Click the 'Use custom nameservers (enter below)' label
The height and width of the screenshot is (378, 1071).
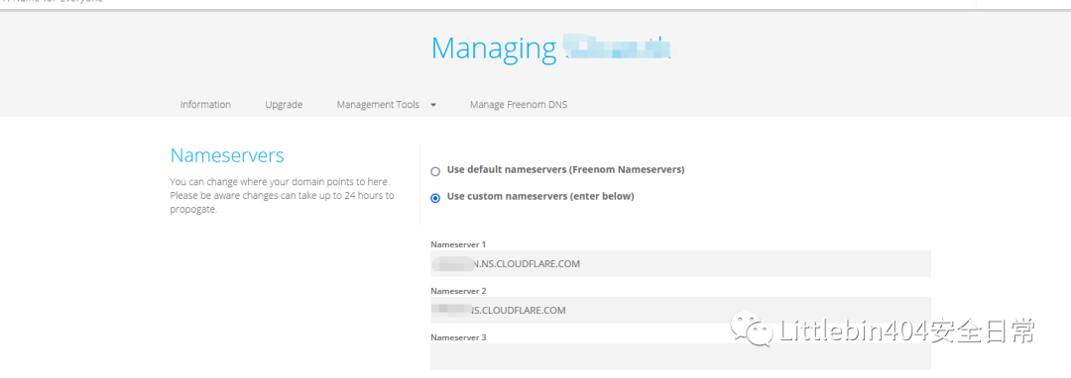coord(540,197)
